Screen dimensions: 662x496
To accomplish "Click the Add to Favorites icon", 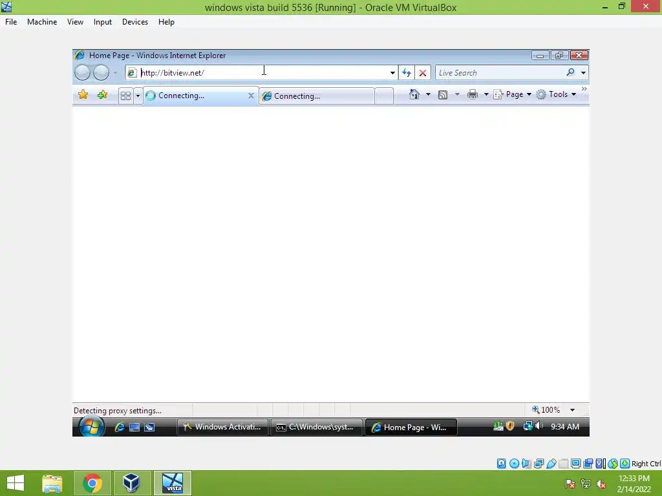I will tap(102, 95).
